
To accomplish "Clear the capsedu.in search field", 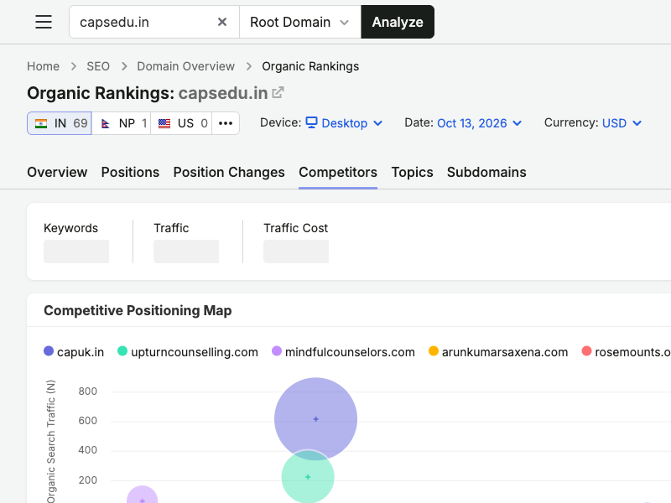I will coord(222,22).
